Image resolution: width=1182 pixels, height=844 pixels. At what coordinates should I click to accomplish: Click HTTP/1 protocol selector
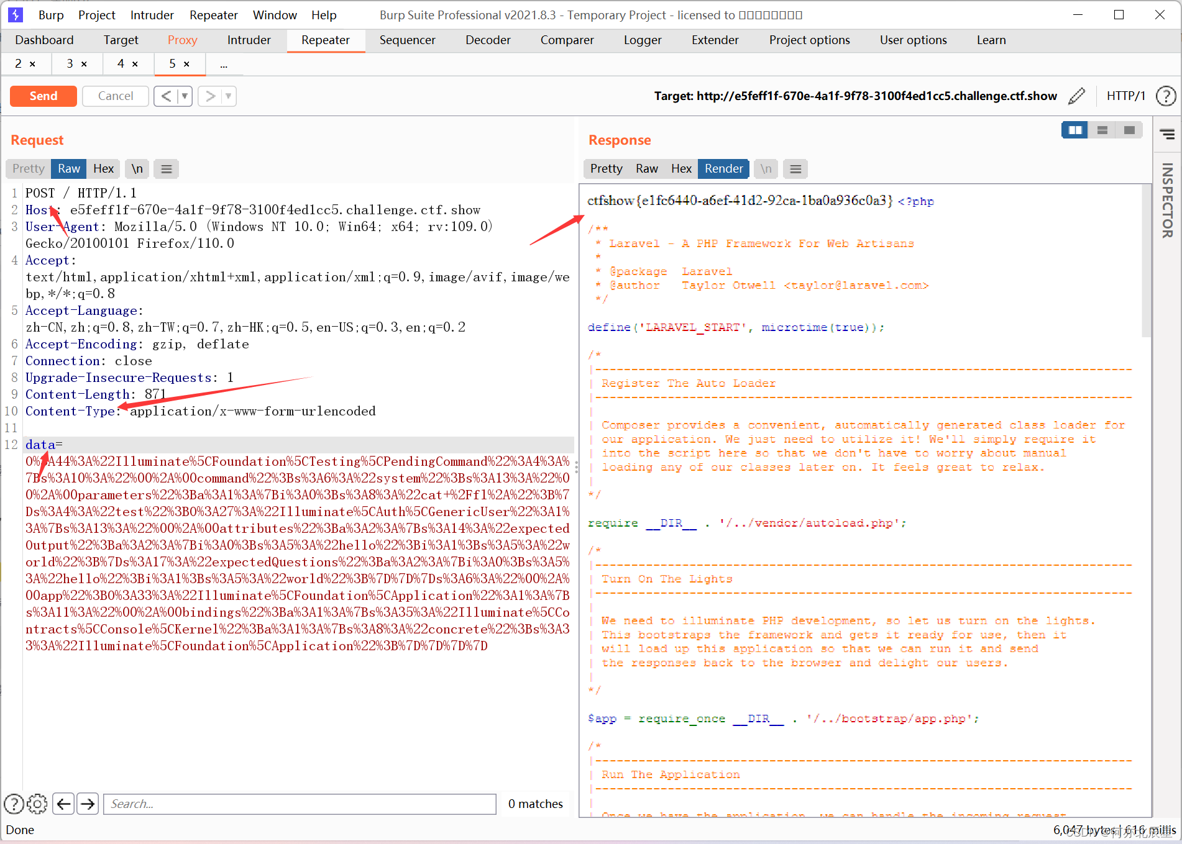(x=1125, y=96)
